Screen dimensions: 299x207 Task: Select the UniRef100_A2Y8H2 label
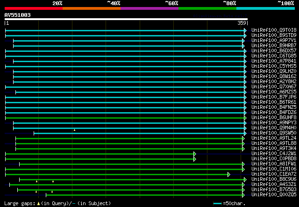(274, 82)
